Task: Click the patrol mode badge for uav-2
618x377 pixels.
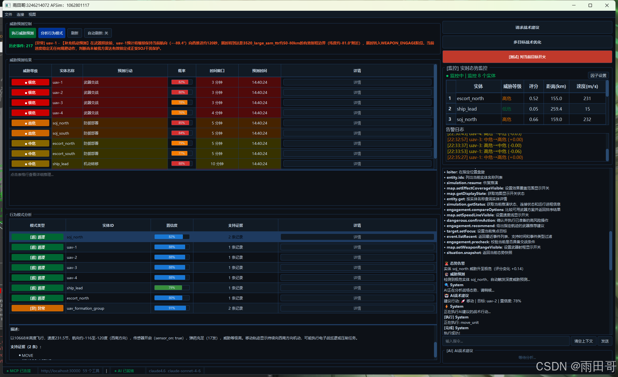Action: point(37,257)
